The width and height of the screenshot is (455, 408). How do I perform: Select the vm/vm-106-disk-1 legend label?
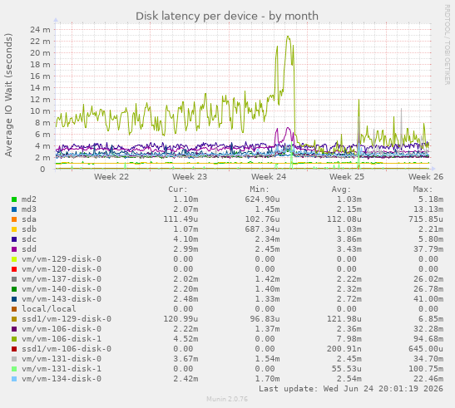point(62,339)
